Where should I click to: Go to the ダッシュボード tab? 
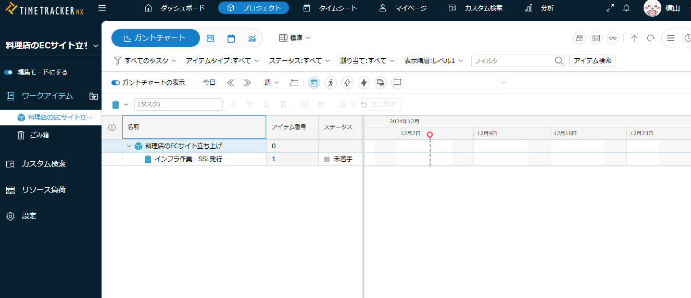click(174, 8)
